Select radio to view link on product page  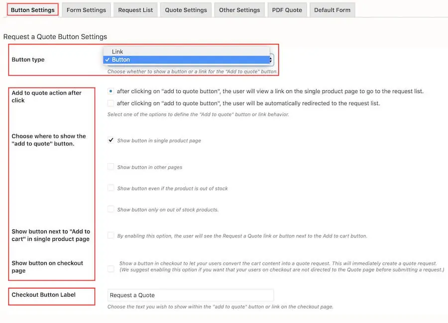[x=111, y=91]
